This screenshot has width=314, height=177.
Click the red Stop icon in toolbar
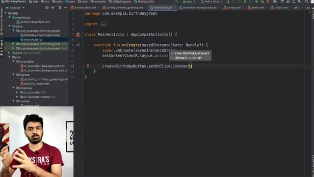(x=268, y=1)
